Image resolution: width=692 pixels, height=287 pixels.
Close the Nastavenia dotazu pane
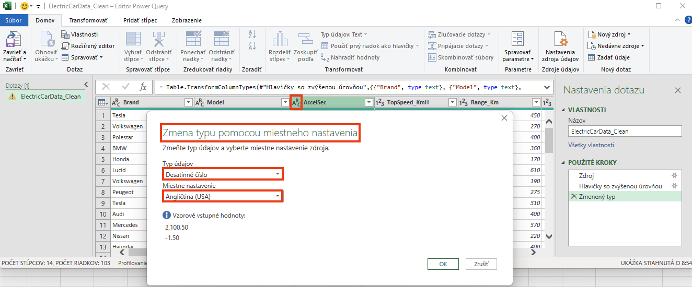[x=678, y=90]
